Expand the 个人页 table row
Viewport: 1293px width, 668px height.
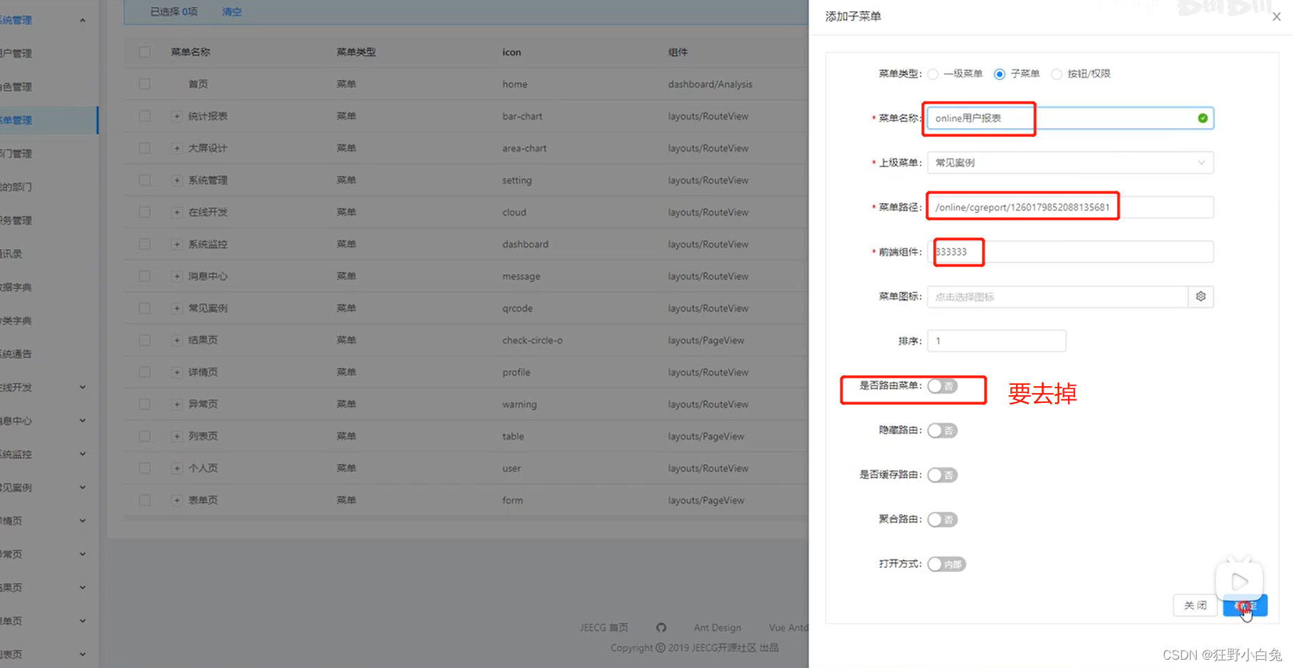click(177, 468)
